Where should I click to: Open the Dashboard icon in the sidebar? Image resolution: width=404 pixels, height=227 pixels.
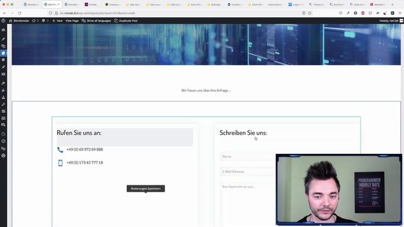(x=3, y=30)
